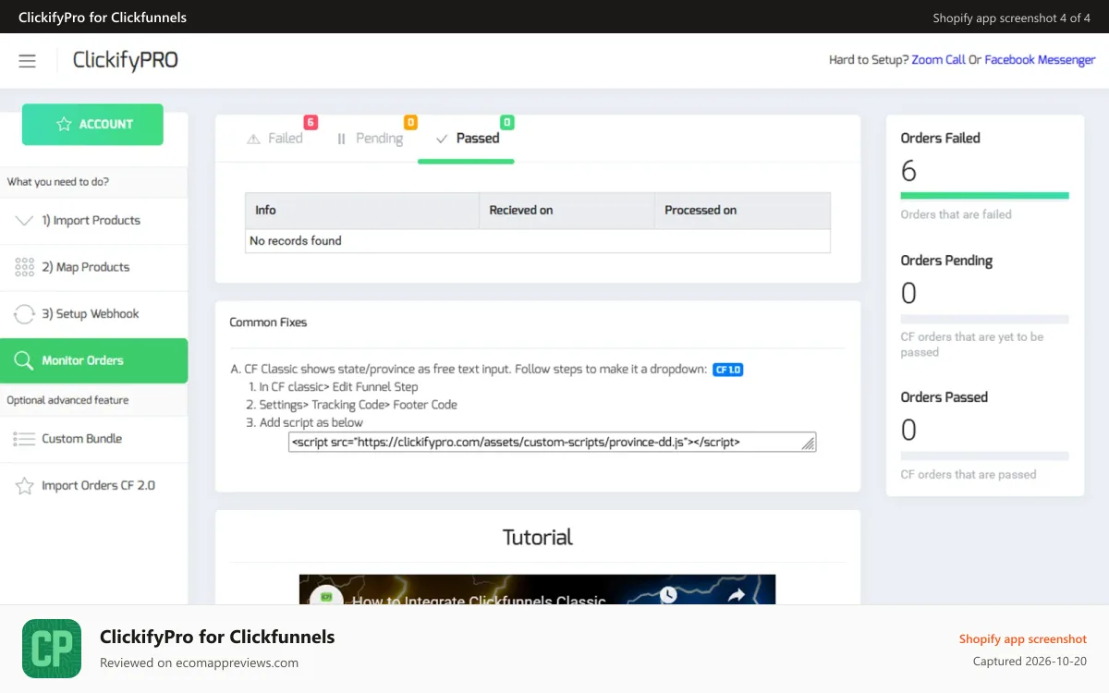
Task: Click the Common Fixes heading
Action: point(268,322)
